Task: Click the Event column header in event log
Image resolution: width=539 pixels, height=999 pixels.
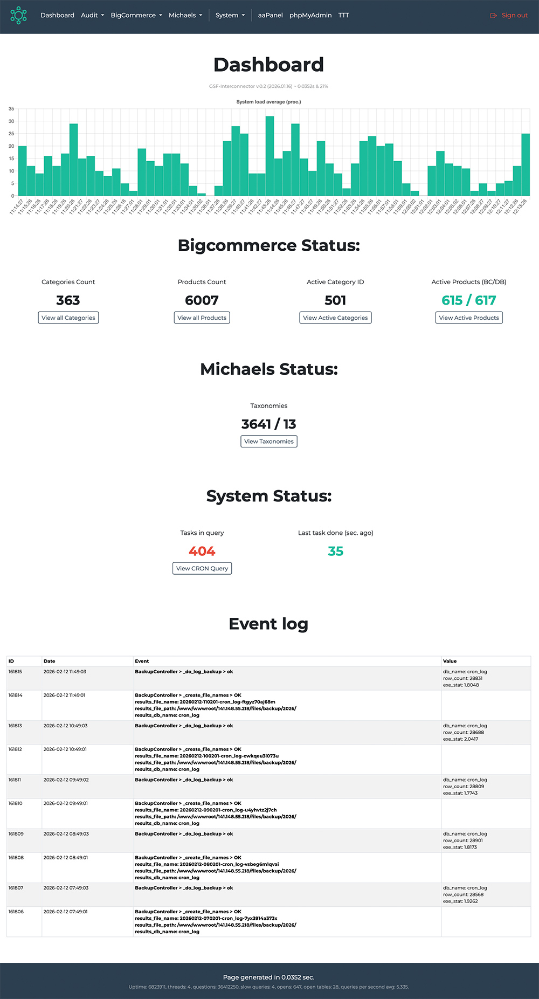Action: point(142,661)
